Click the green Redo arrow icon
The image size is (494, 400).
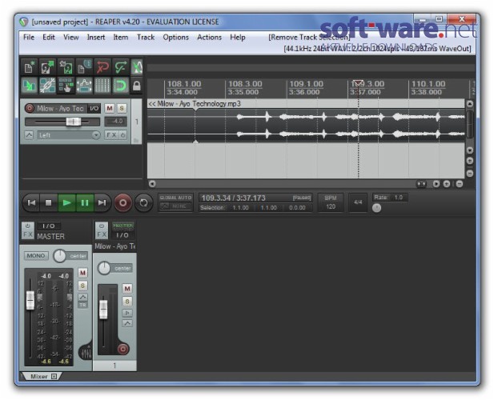click(121, 67)
